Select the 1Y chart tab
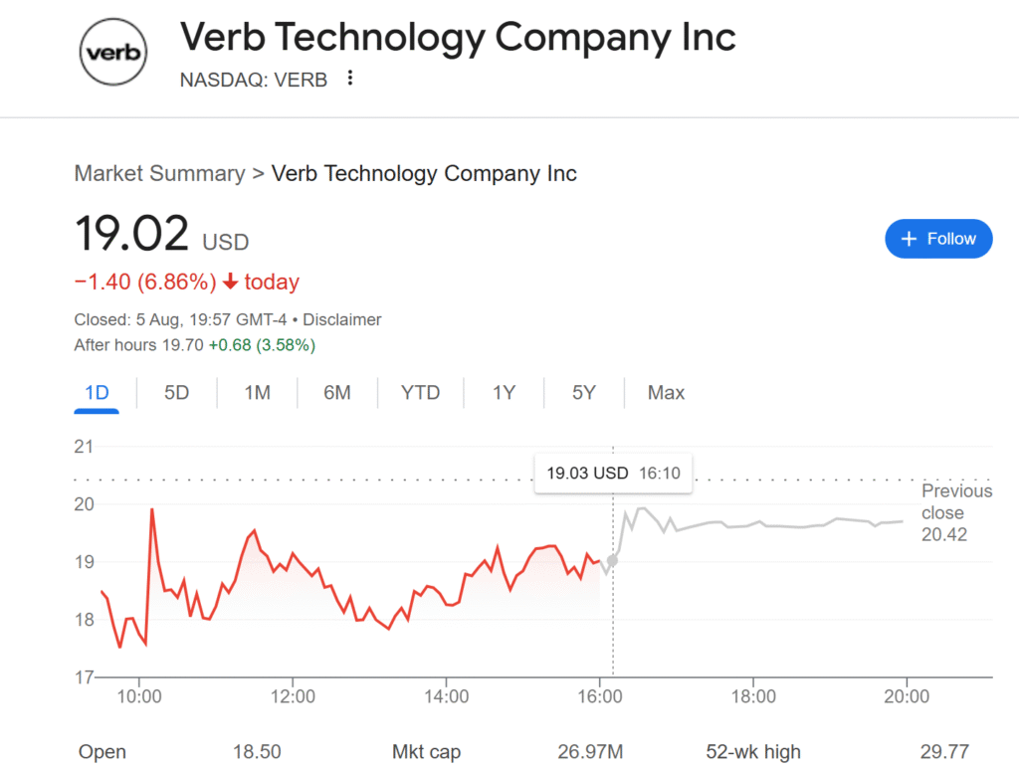 (x=504, y=393)
